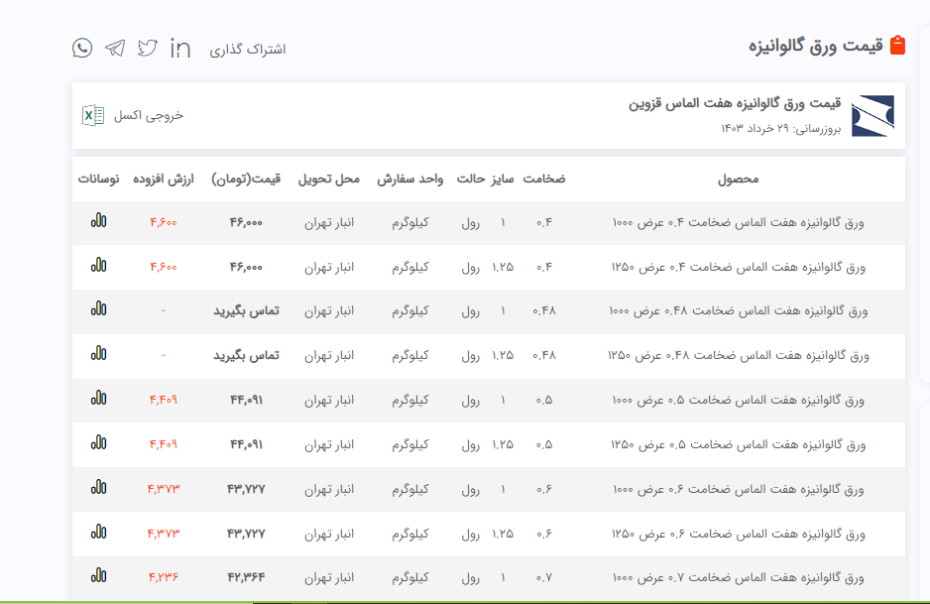Click the محصول column header
Image resolution: width=930 pixels, height=604 pixels.
pos(738,180)
